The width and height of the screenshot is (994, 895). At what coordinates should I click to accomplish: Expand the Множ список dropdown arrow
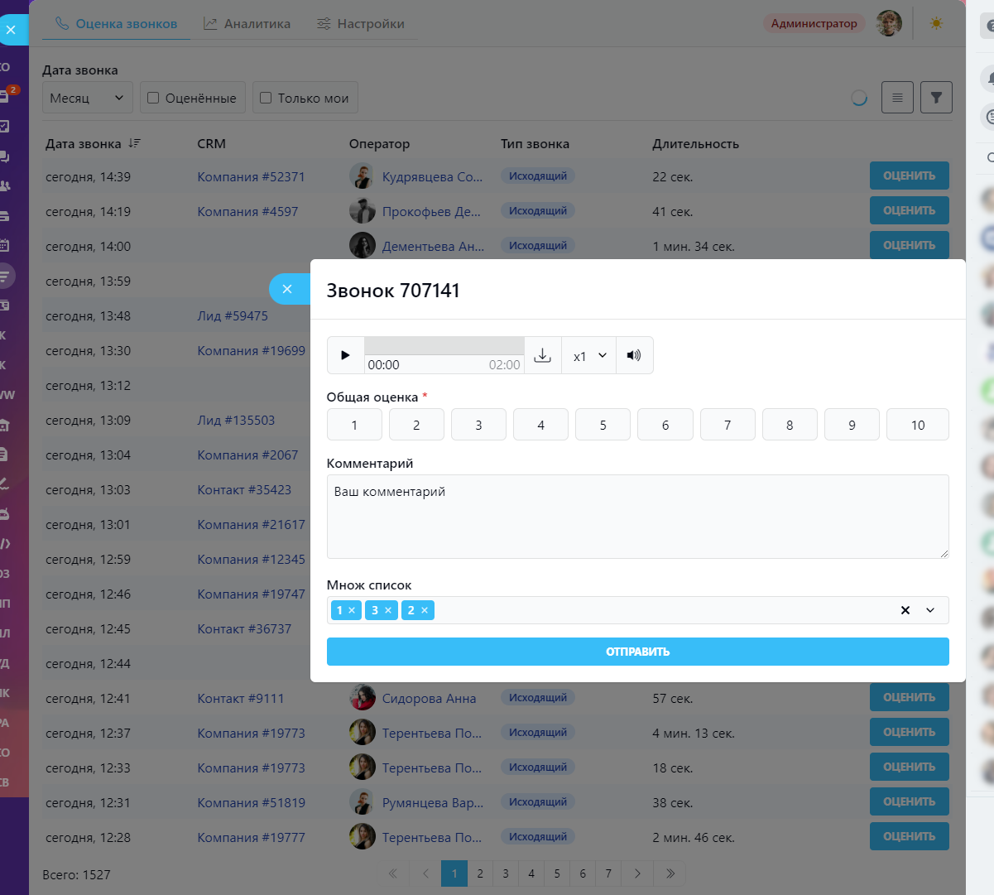pos(930,610)
